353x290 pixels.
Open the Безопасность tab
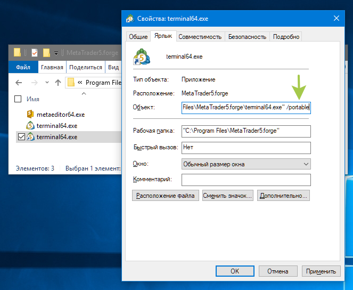click(x=247, y=36)
